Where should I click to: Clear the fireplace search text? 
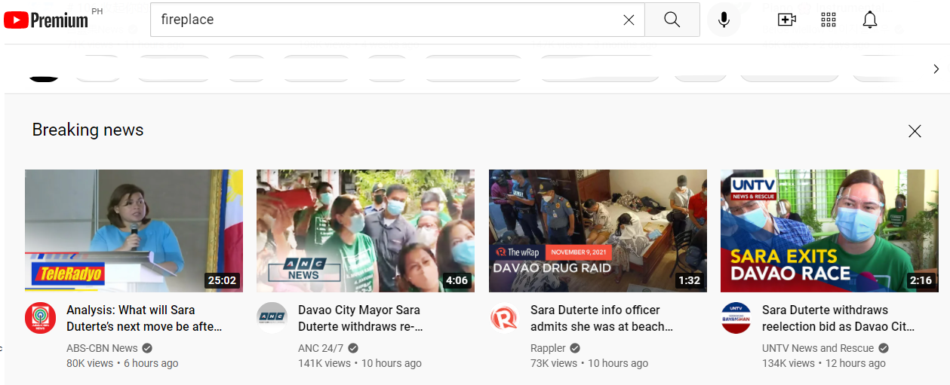[629, 20]
